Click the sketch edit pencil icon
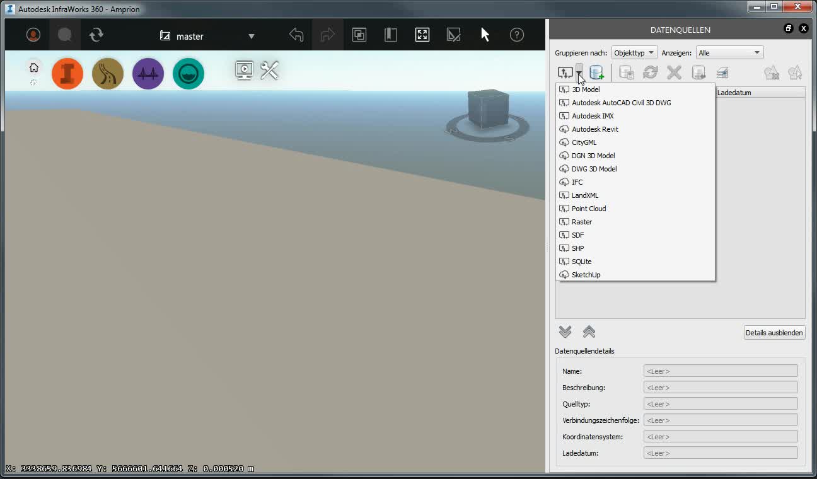The width and height of the screenshot is (817, 479). click(x=454, y=35)
